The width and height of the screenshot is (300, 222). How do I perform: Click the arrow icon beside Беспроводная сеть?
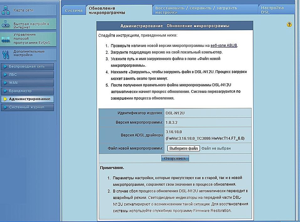5,67
